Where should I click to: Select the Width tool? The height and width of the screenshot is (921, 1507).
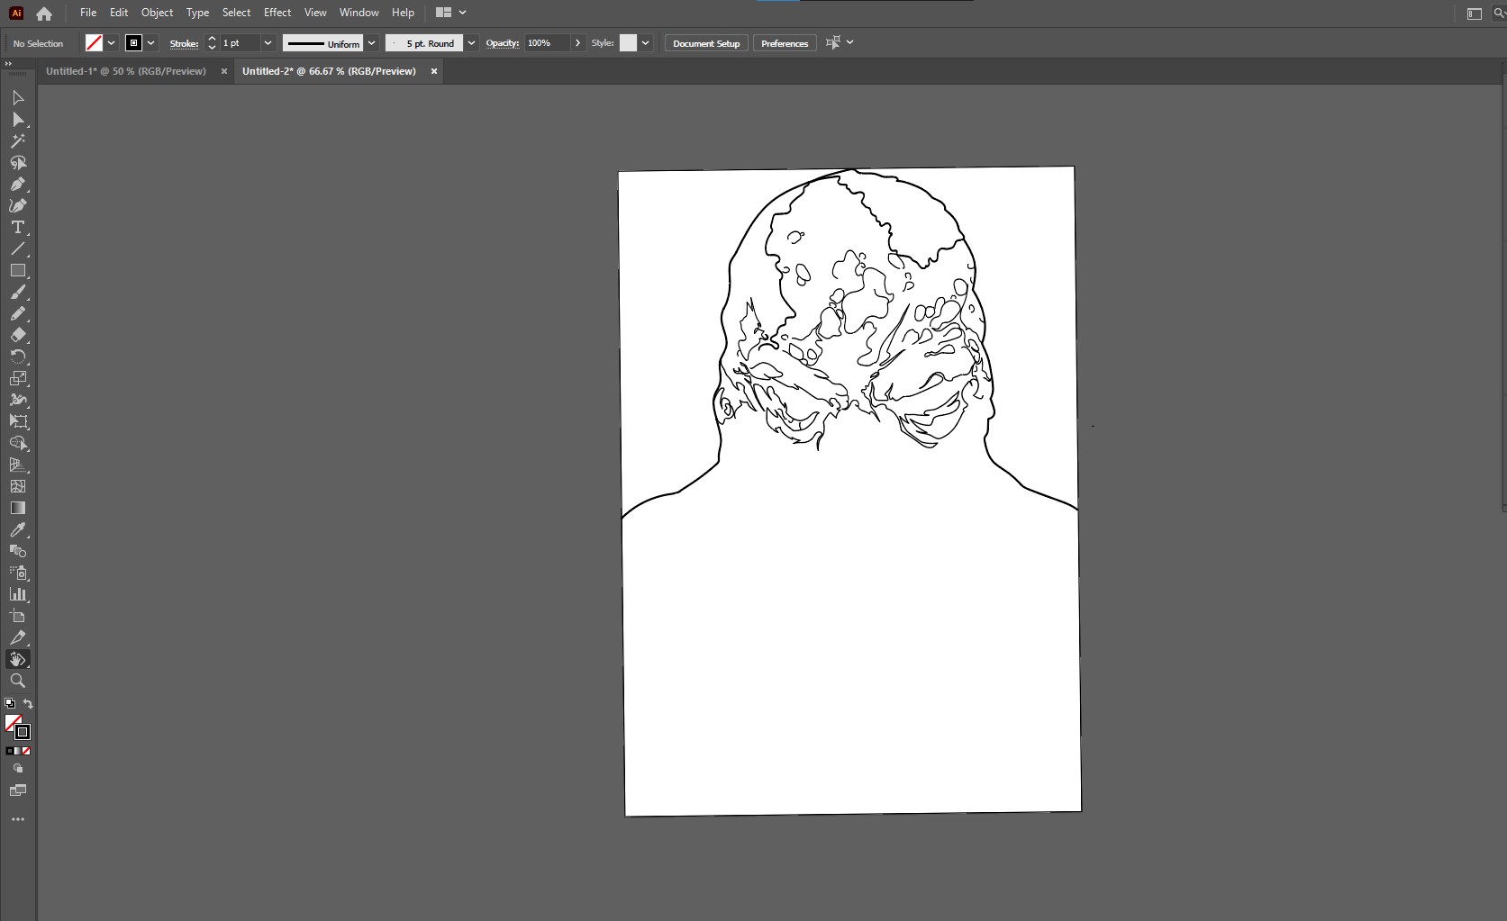click(x=18, y=400)
